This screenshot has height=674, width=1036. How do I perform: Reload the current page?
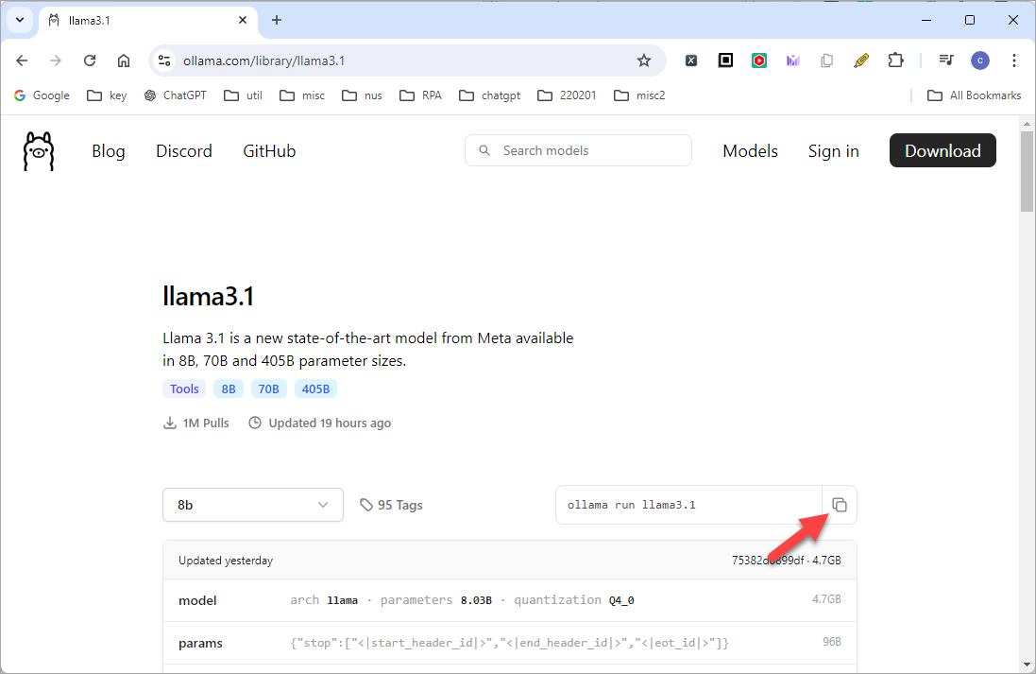pyautogui.click(x=90, y=60)
